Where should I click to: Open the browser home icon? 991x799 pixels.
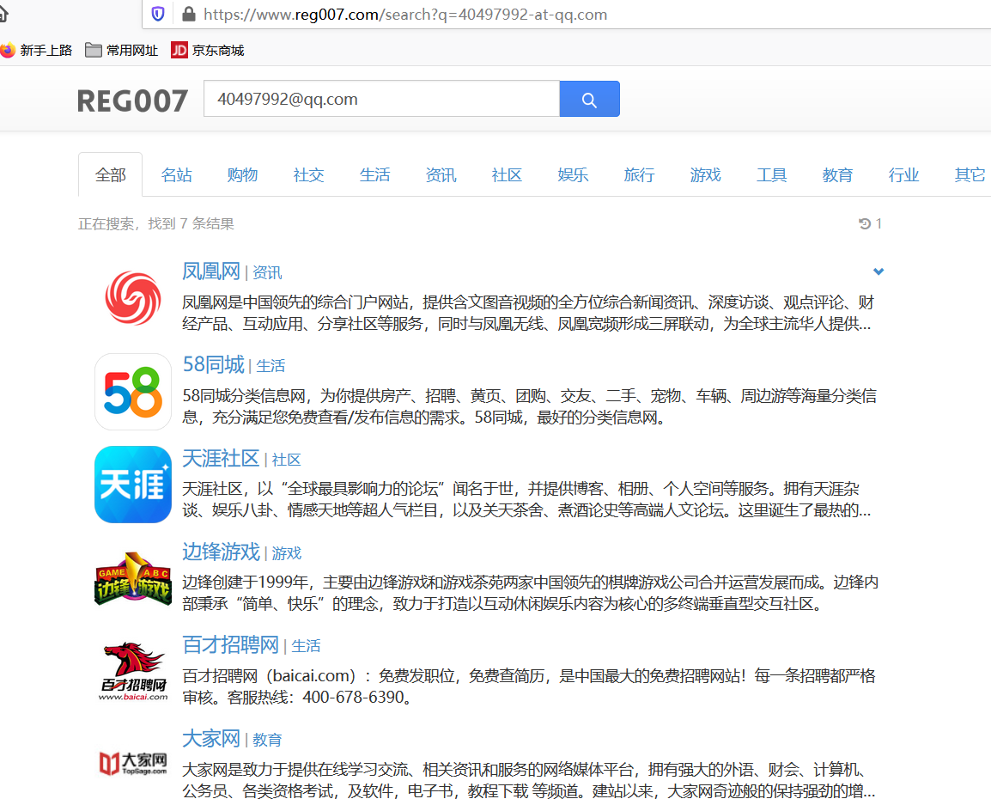point(3,14)
